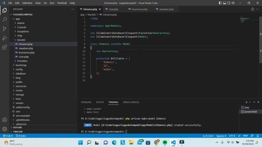Viewport: 262px width, 147px height.
Task: Change language mode PHP in status bar
Action: point(246,136)
